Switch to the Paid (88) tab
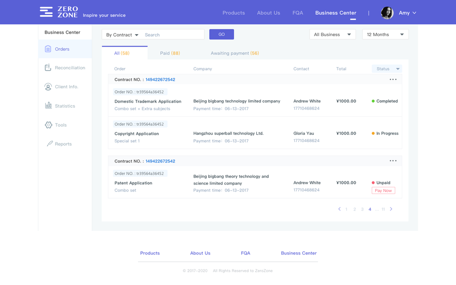The width and height of the screenshot is (456, 285). point(170,53)
